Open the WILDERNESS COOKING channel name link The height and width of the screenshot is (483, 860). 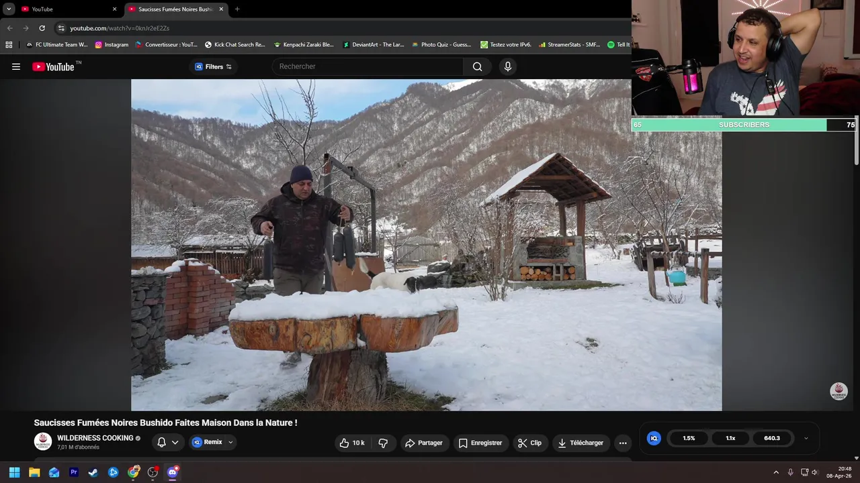tap(95, 438)
